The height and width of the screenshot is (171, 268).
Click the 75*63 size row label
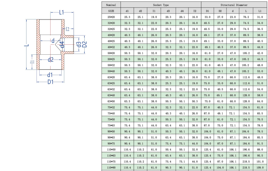111,125
